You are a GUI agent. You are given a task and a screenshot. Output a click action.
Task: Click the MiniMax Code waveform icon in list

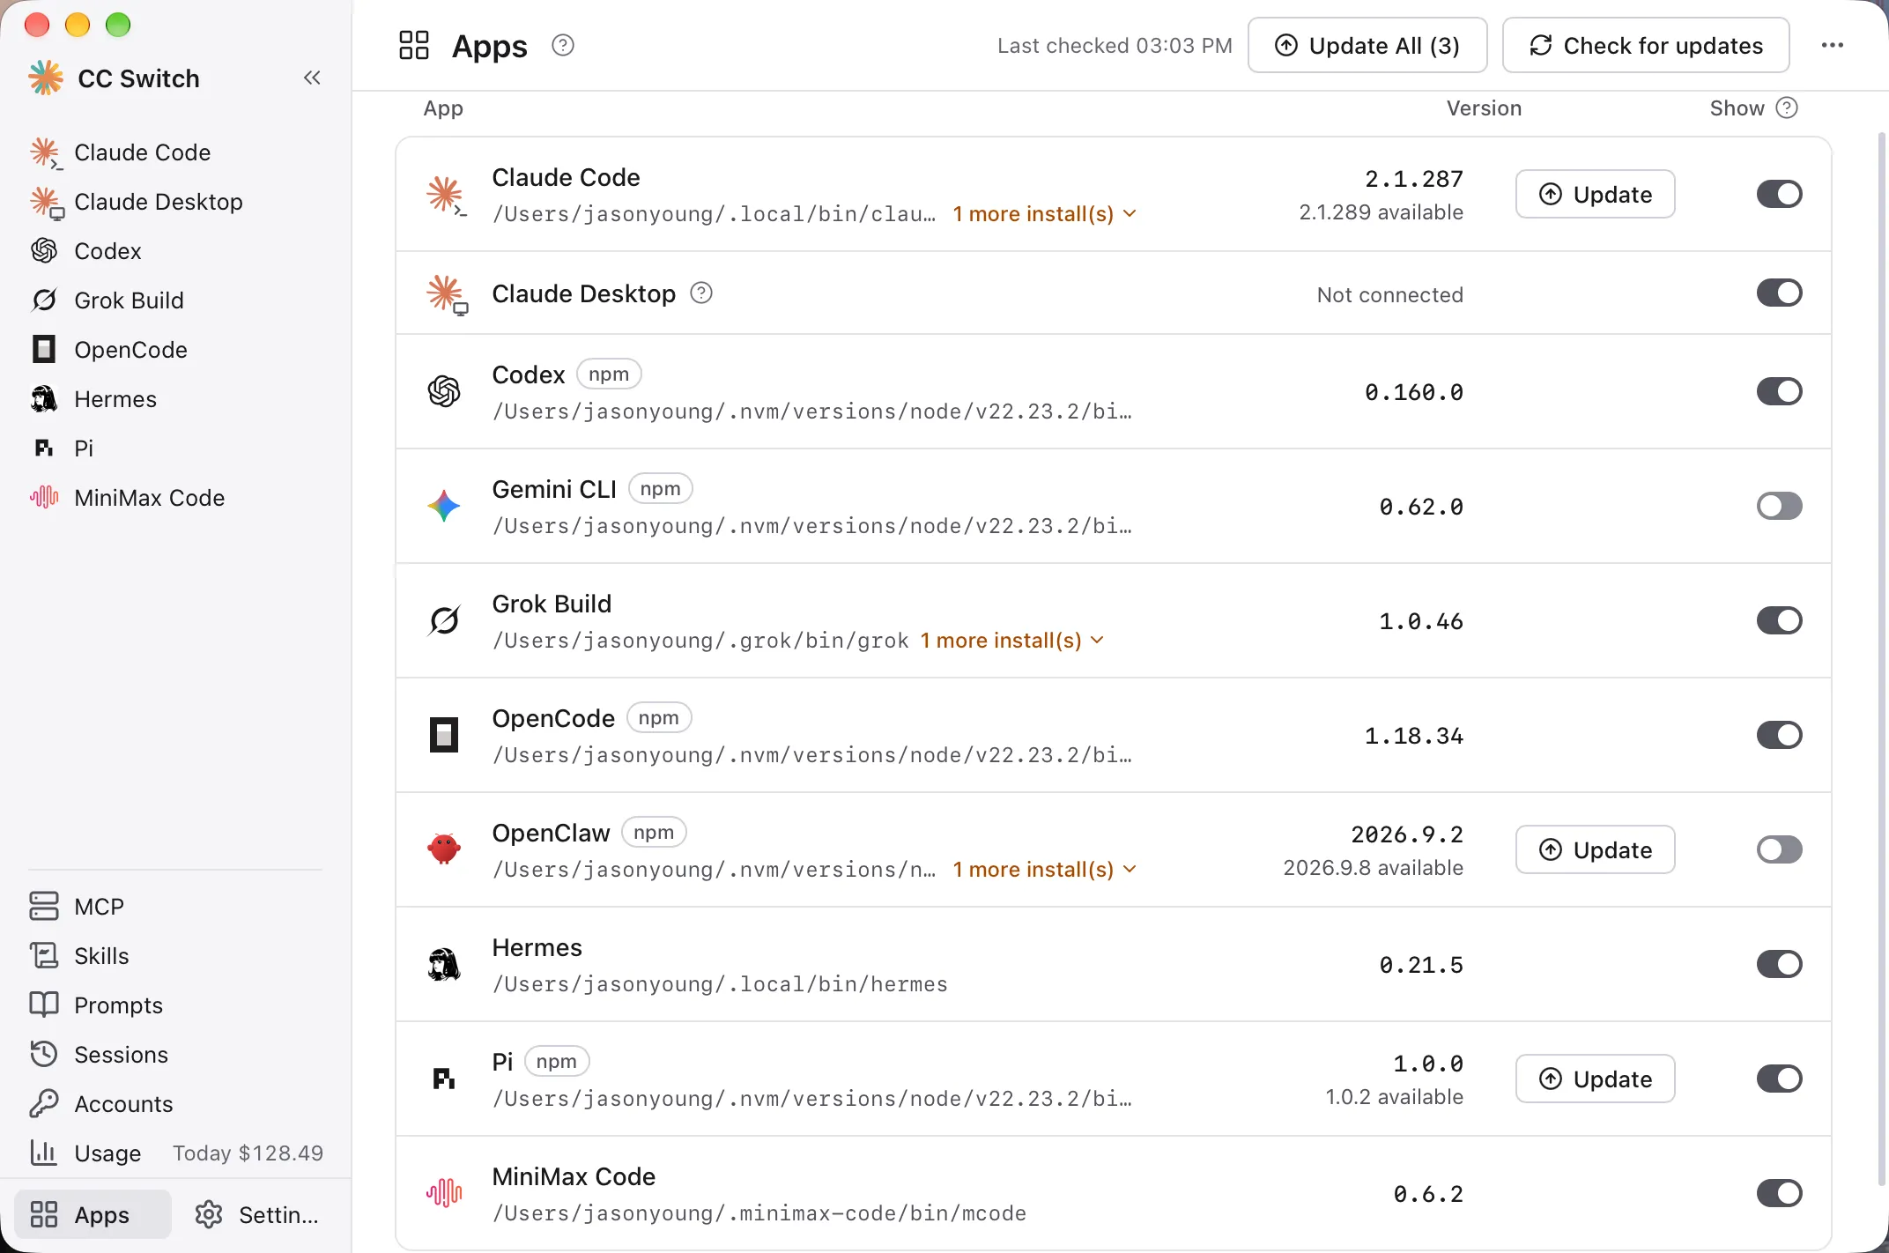click(444, 1193)
